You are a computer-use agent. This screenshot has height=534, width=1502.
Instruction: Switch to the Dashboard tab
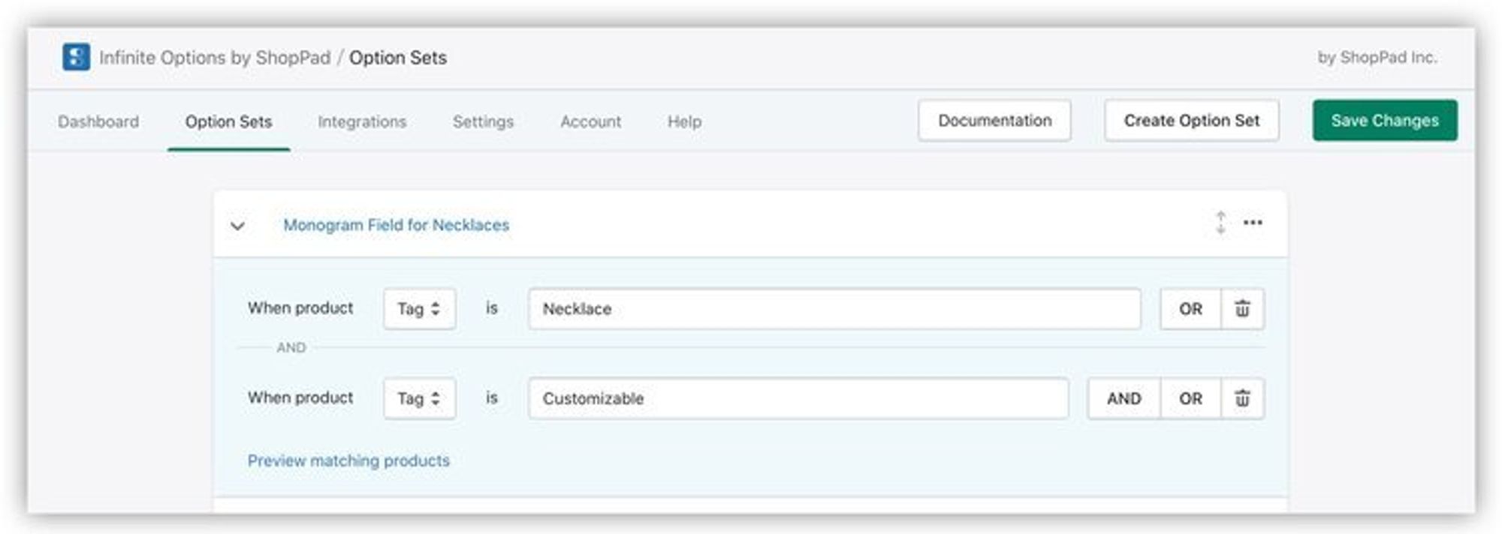(x=98, y=121)
